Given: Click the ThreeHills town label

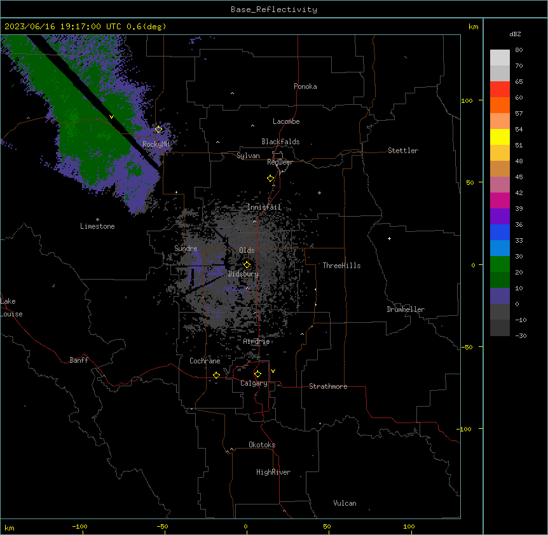Looking at the screenshot, I should (341, 266).
